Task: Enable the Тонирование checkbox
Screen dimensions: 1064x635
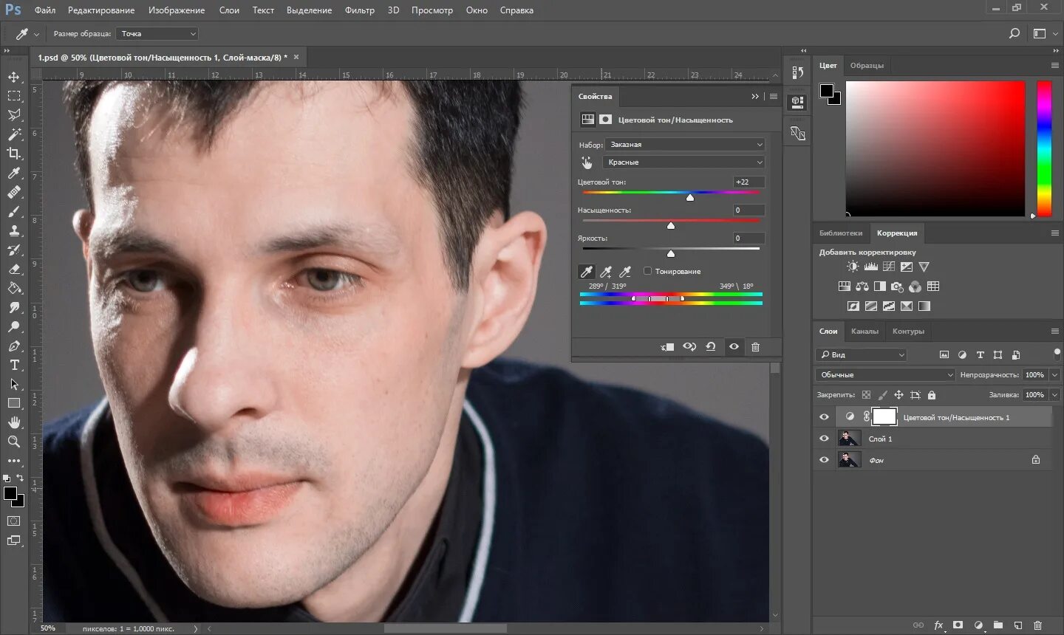Action: 648,271
